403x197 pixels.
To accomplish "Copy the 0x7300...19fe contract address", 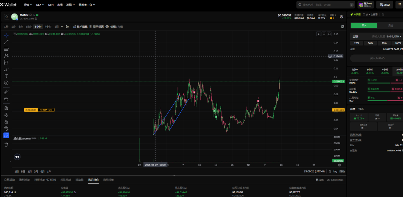I will pos(36,19).
